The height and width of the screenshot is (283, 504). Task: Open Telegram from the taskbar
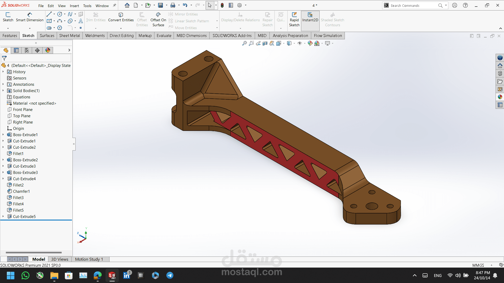click(170, 275)
